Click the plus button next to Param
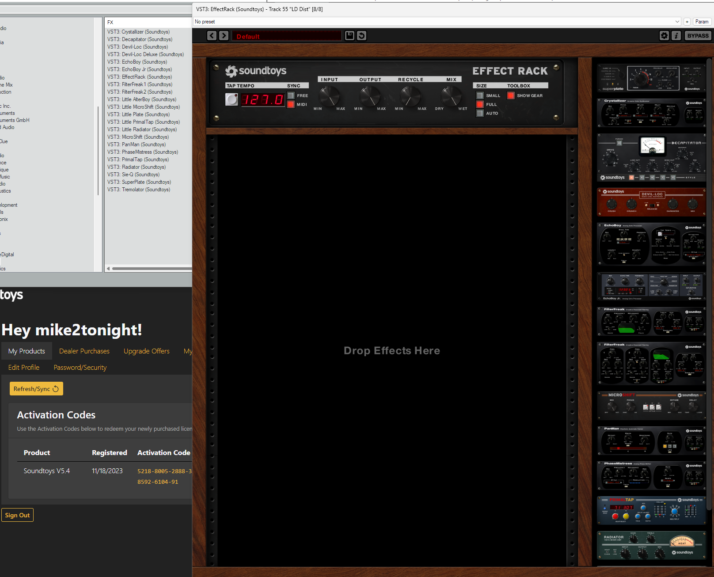 687,22
